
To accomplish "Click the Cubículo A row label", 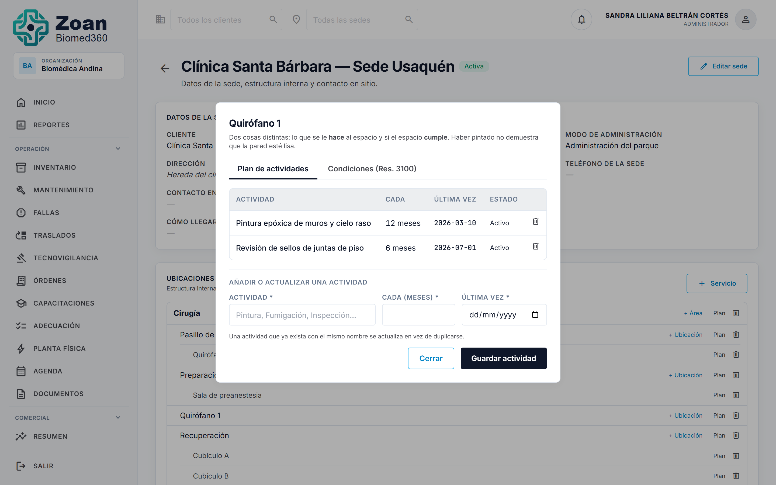I will (x=211, y=456).
